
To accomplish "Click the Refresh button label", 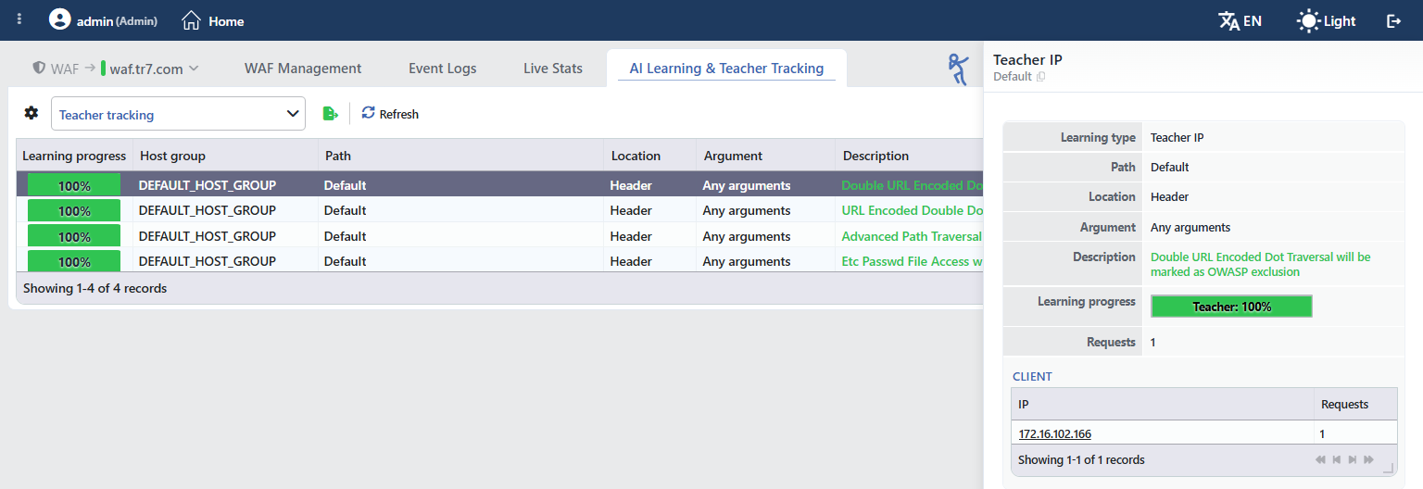I will pyautogui.click(x=399, y=114).
